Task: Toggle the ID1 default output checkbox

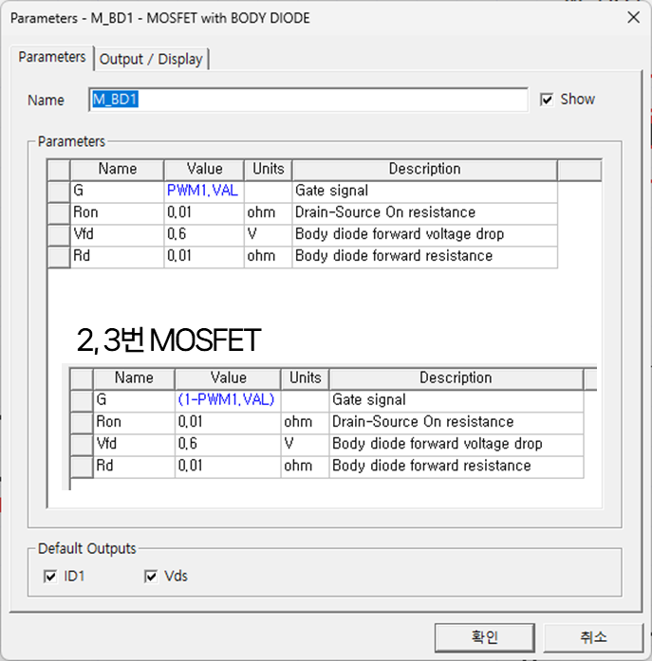Action: coord(50,576)
